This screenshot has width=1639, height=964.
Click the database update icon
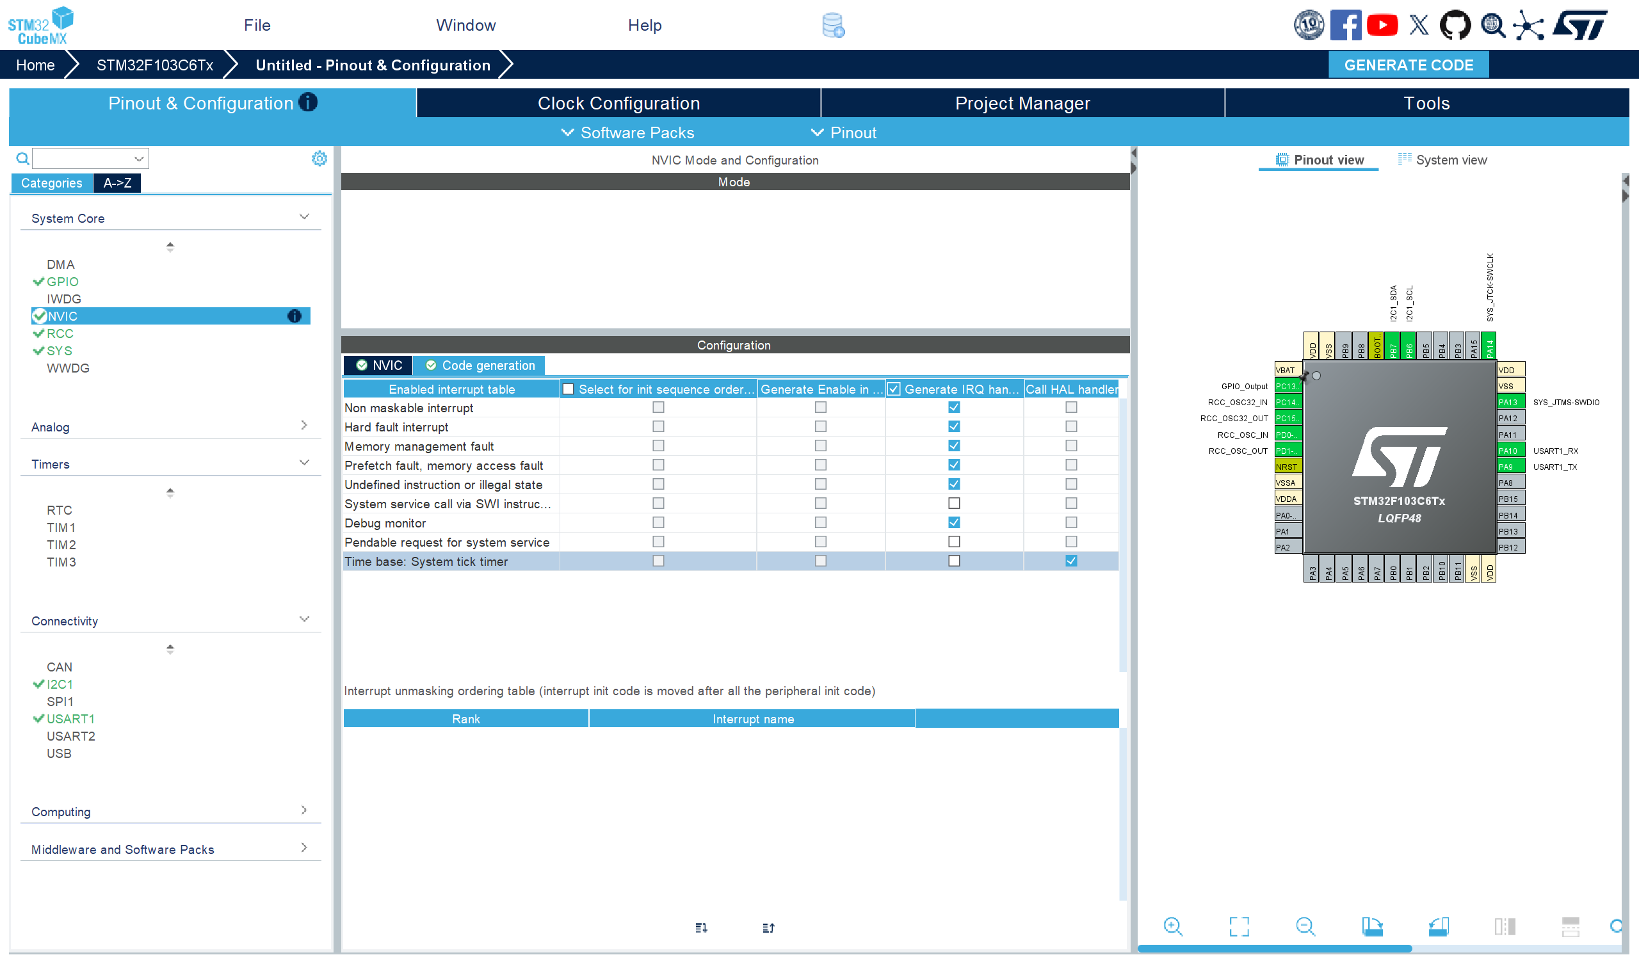(x=833, y=26)
